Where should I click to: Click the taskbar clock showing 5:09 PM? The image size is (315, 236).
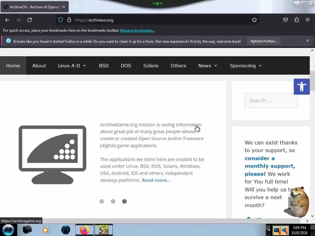coord(299,228)
